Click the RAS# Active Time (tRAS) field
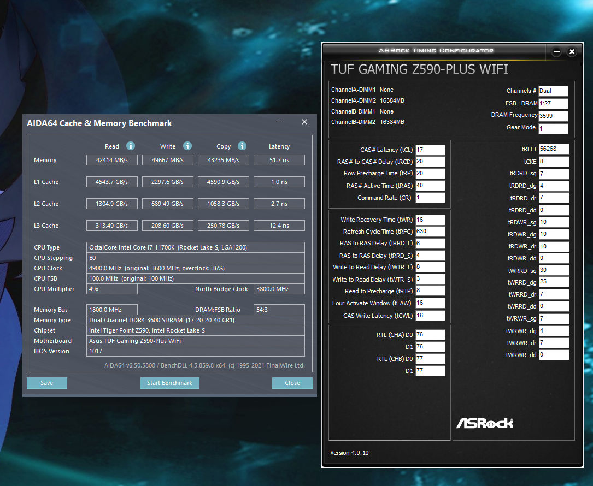 click(430, 186)
